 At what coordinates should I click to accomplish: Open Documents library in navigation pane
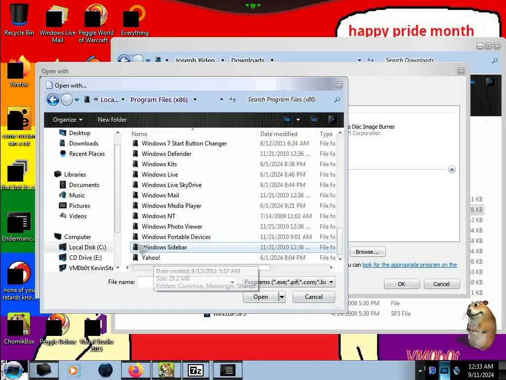click(x=84, y=185)
